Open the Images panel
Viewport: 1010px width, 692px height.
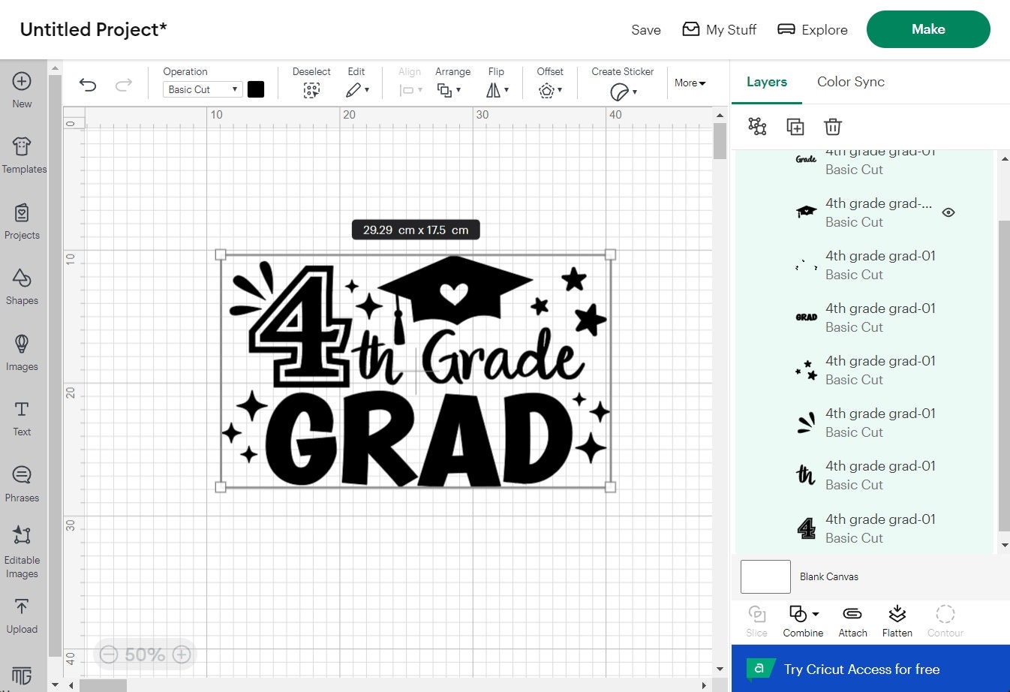pyautogui.click(x=22, y=352)
